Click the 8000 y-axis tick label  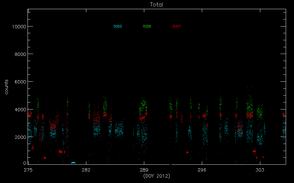(20, 54)
